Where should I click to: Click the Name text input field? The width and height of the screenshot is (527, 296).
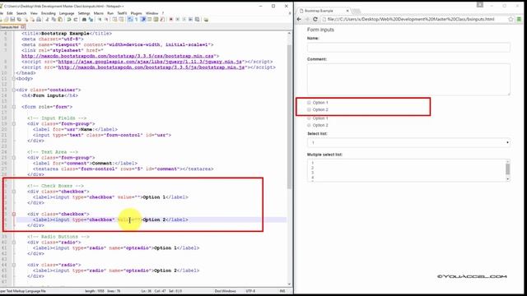(x=408, y=48)
